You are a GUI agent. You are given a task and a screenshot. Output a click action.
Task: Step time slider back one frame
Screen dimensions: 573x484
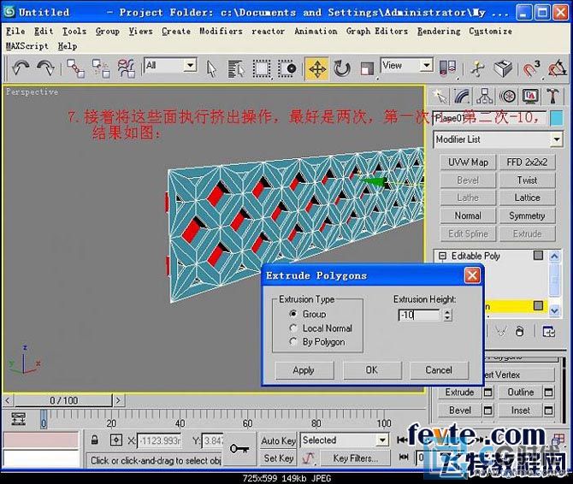8,401
